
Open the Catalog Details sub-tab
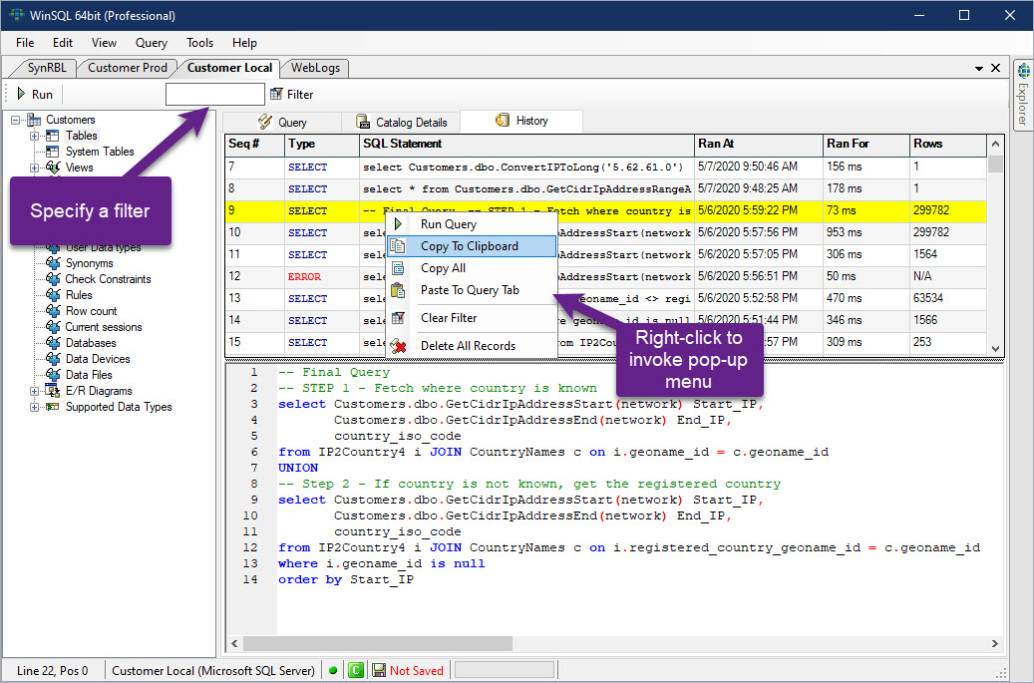click(401, 122)
